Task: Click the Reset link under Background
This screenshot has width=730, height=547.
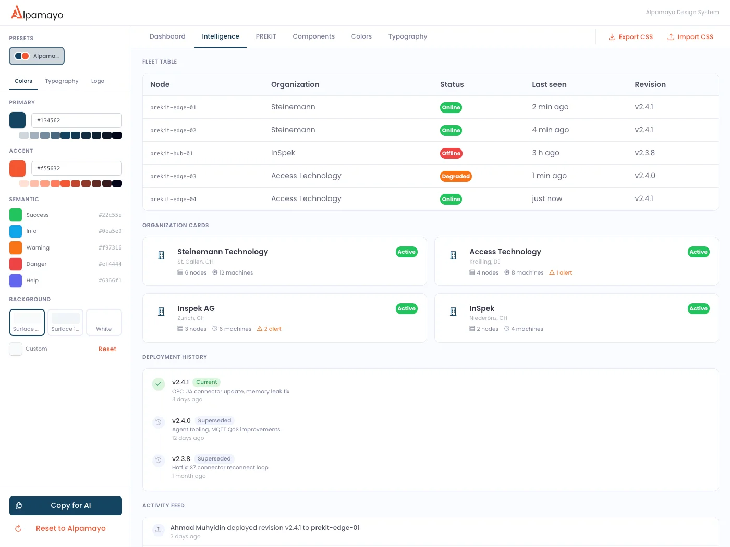Action: (x=107, y=349)
